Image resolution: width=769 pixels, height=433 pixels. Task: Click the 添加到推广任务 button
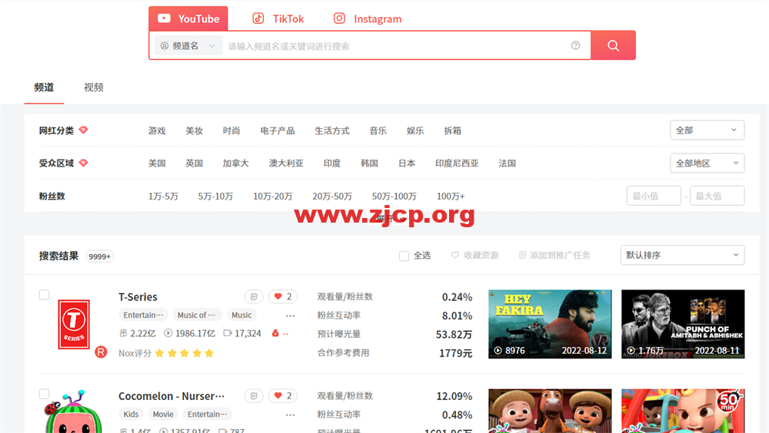tap(554, 255)
